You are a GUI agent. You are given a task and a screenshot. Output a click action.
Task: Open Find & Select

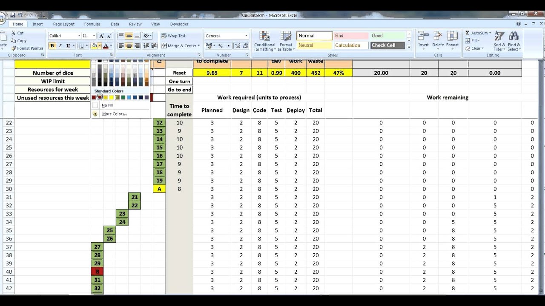click(x=514, y=41)
